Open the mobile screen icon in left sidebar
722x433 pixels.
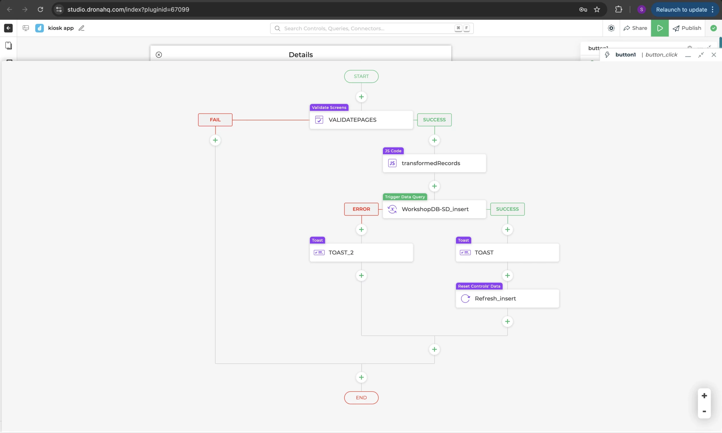tap(8, 45)
